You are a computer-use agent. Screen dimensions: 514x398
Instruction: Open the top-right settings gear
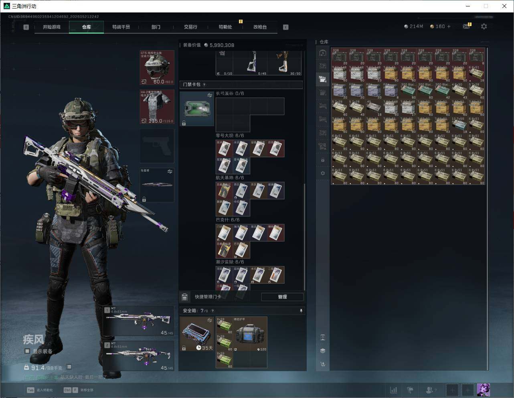coord(484,26)
